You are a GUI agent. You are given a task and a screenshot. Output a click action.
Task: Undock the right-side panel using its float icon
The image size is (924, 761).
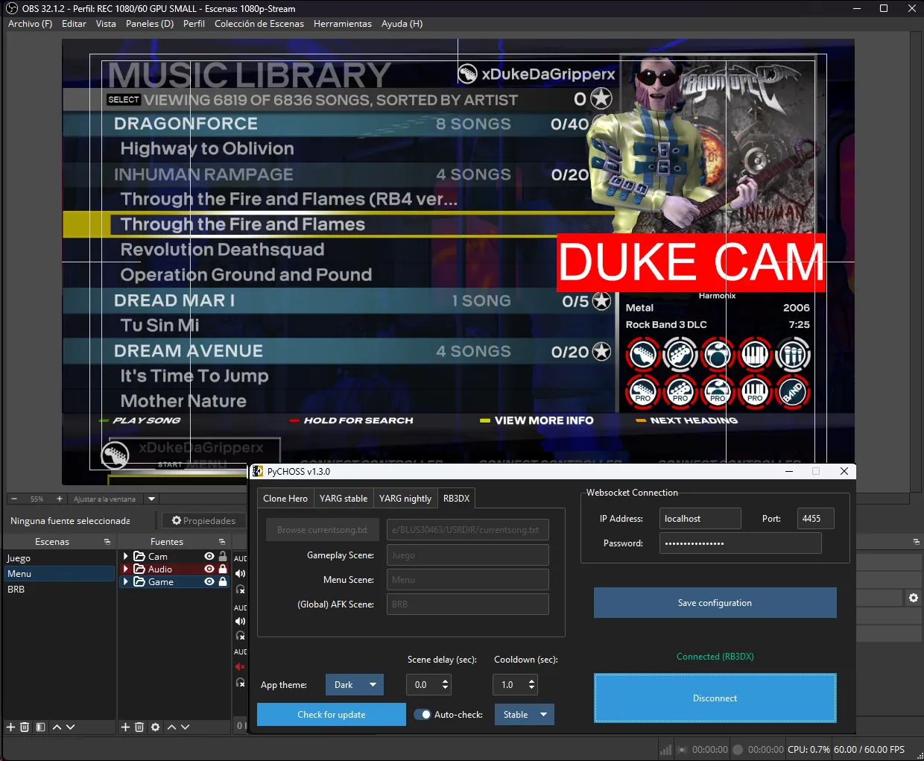pos(917,542)
